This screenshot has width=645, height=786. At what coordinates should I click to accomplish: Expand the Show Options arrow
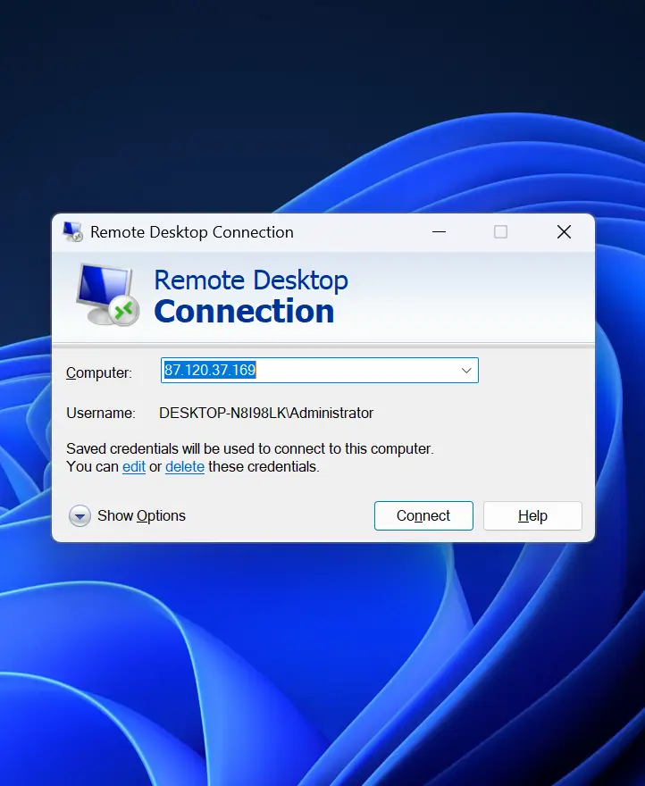80,516
